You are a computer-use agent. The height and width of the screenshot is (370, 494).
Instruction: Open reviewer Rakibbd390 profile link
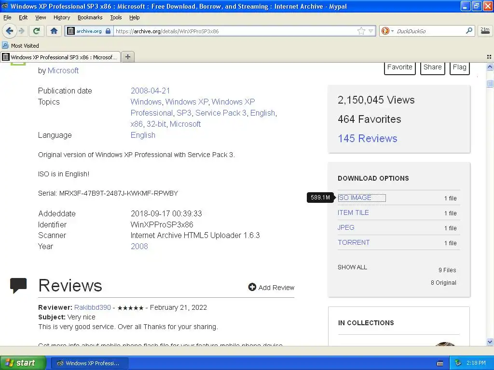click(x=92, y=307)
